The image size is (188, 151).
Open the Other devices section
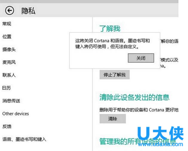click(x=16, y=114)
